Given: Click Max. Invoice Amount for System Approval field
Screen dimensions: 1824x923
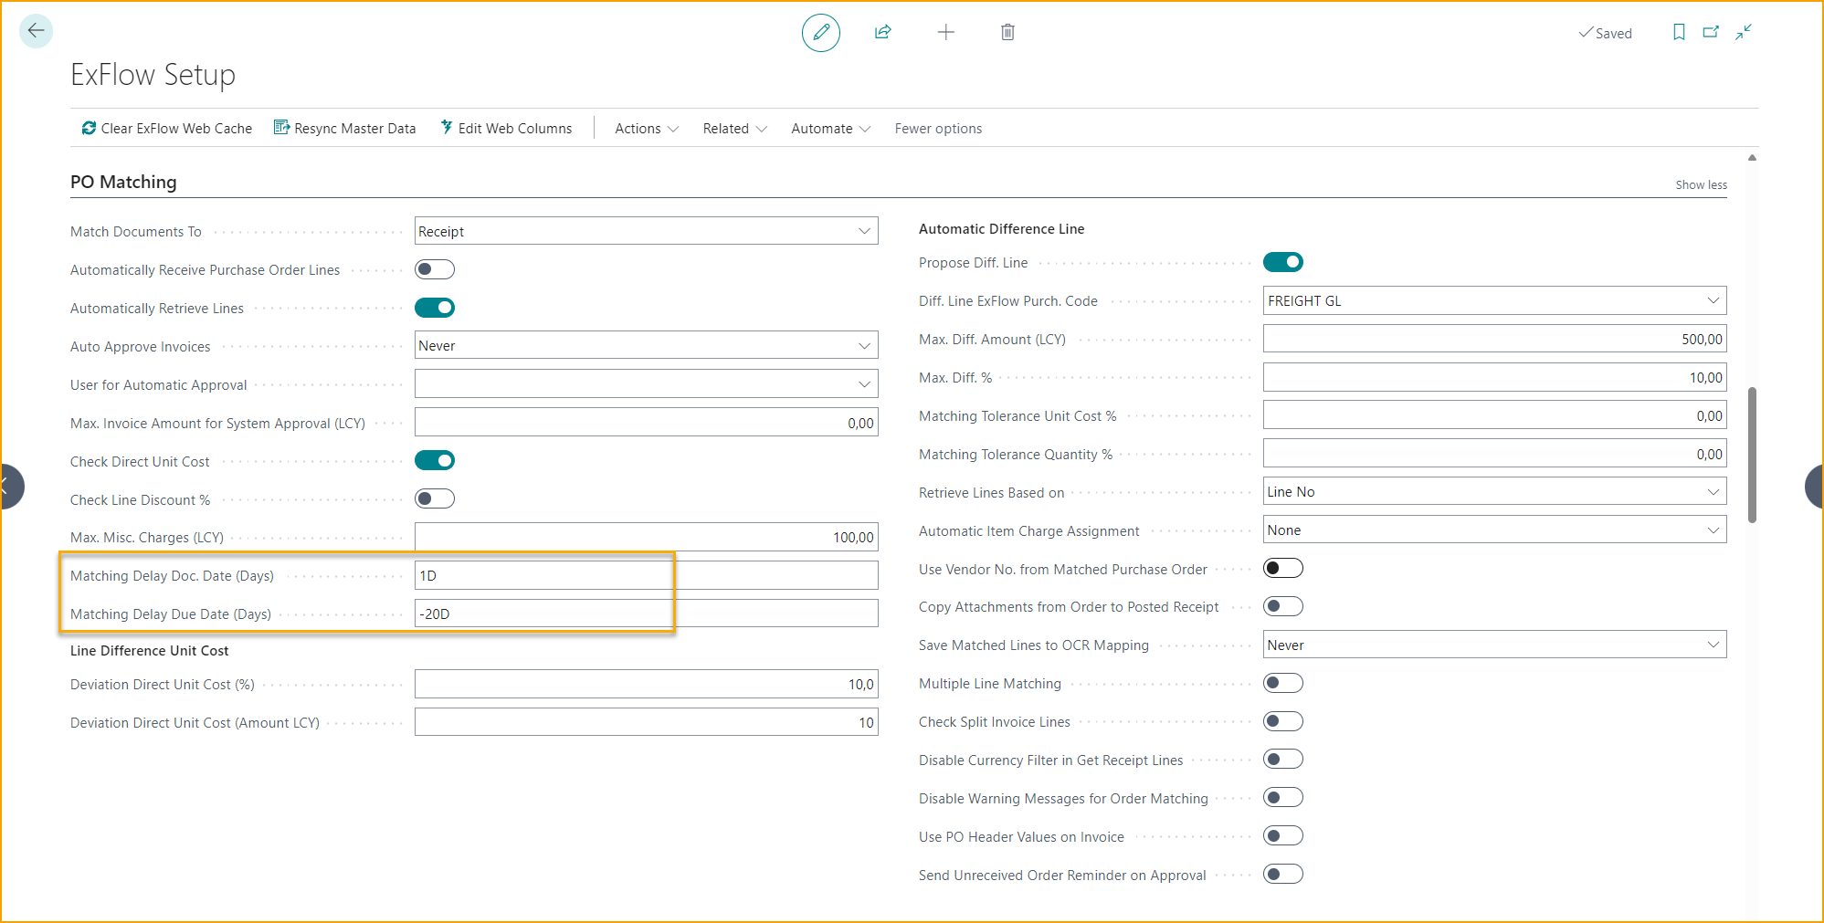Looking at the screenshot, I should (x=647, y=422).
